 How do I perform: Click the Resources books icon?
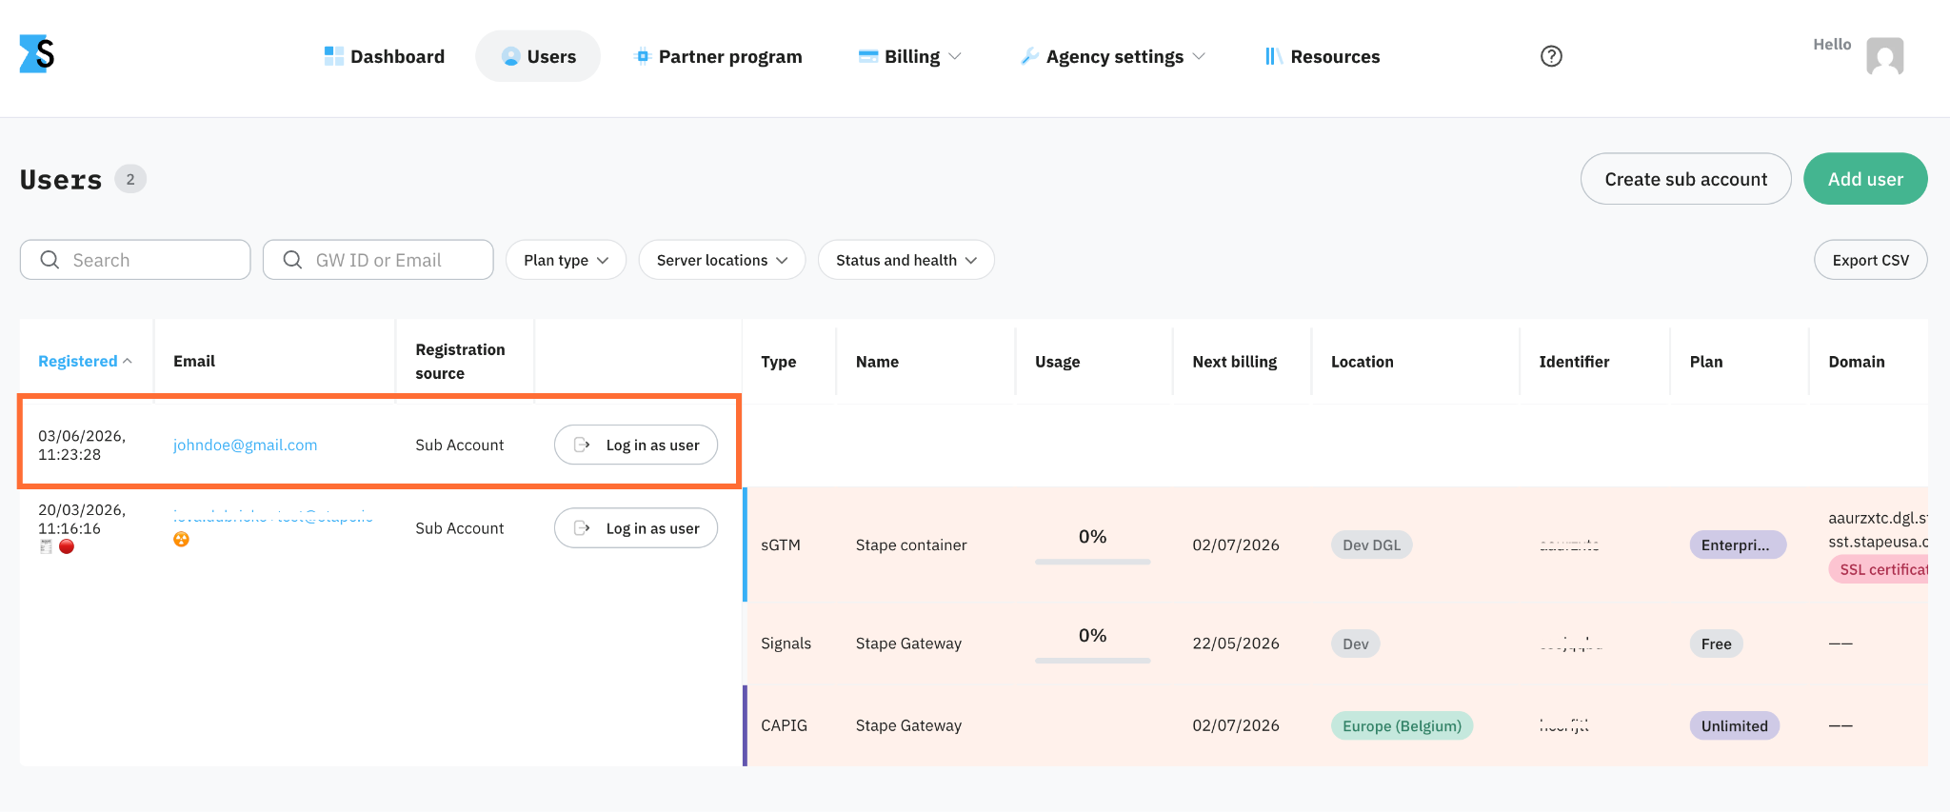1273,56
